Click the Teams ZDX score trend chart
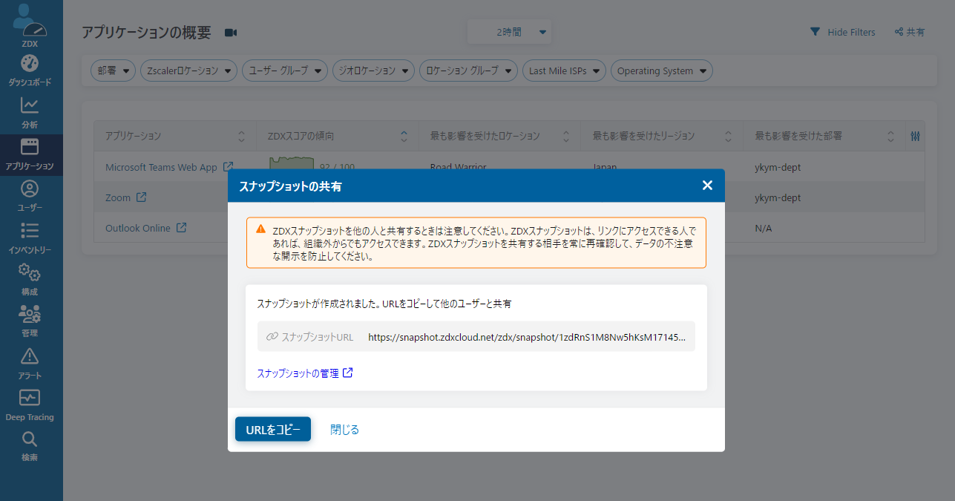 (292, 163)
